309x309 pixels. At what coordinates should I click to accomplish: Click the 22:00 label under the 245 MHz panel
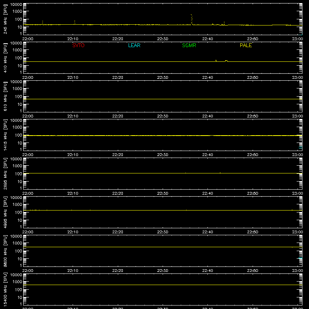(28, 39)
